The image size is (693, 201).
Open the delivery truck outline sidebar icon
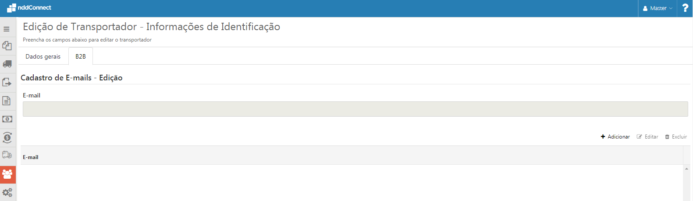[x=7, y=155]
